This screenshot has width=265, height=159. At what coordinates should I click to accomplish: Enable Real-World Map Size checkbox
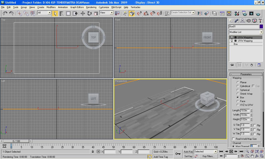tap(234, 139)
